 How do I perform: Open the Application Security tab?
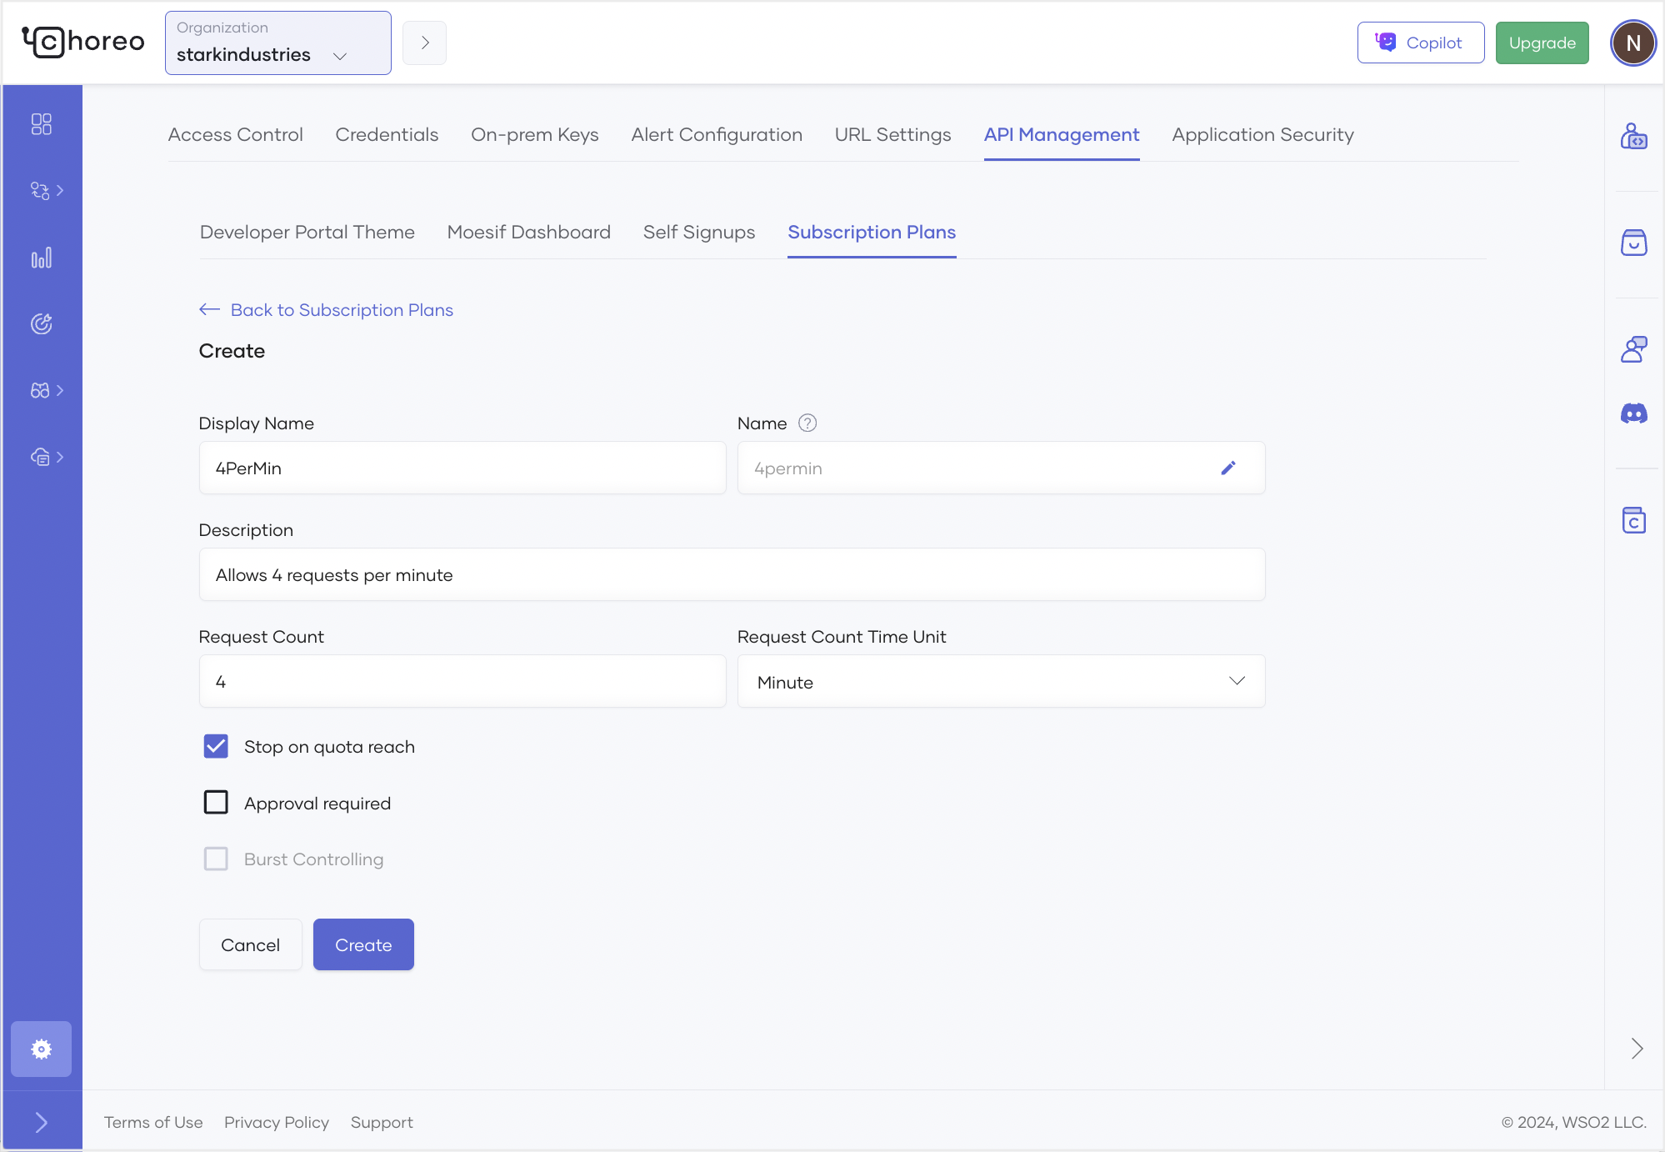[x=1262, y=135]
